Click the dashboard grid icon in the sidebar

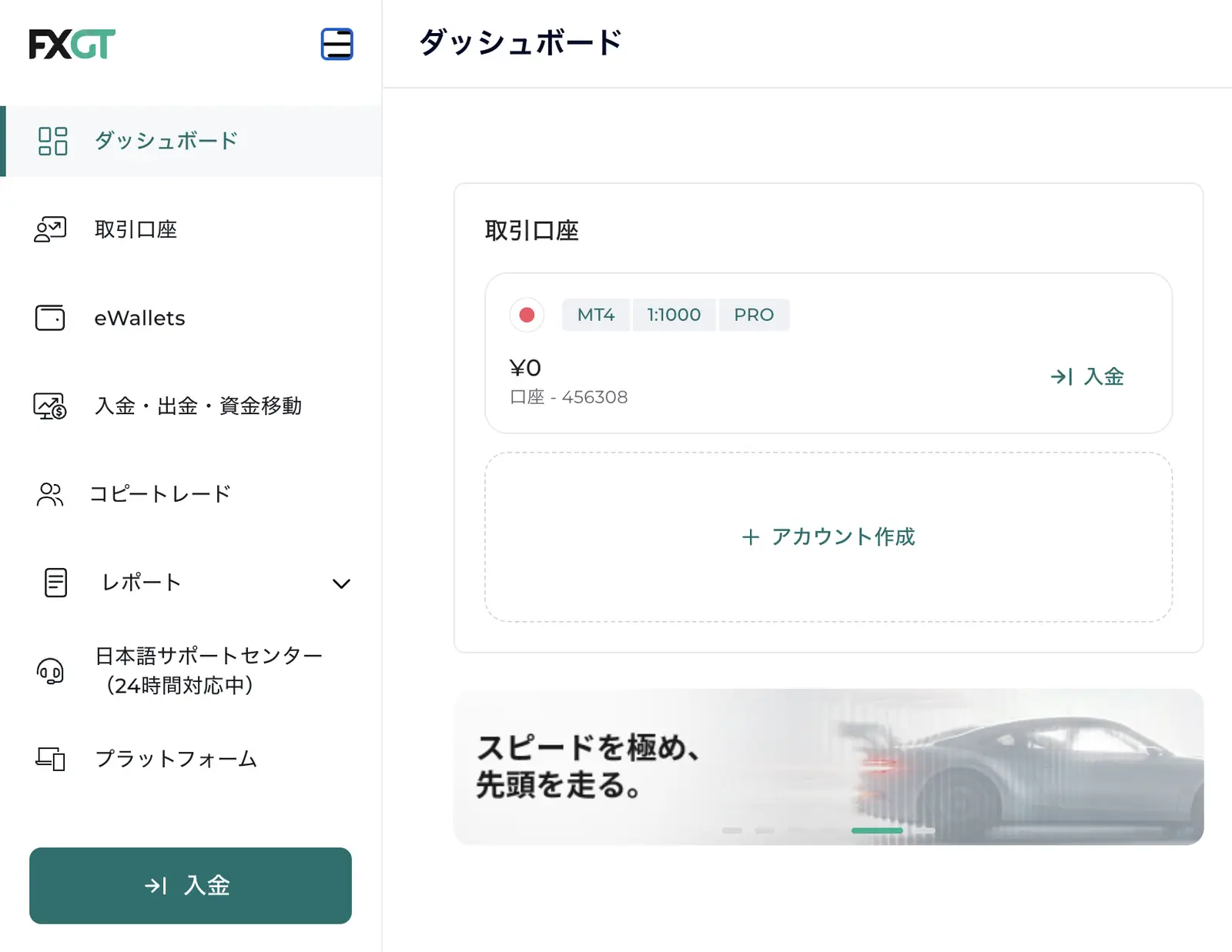(53, 141)
